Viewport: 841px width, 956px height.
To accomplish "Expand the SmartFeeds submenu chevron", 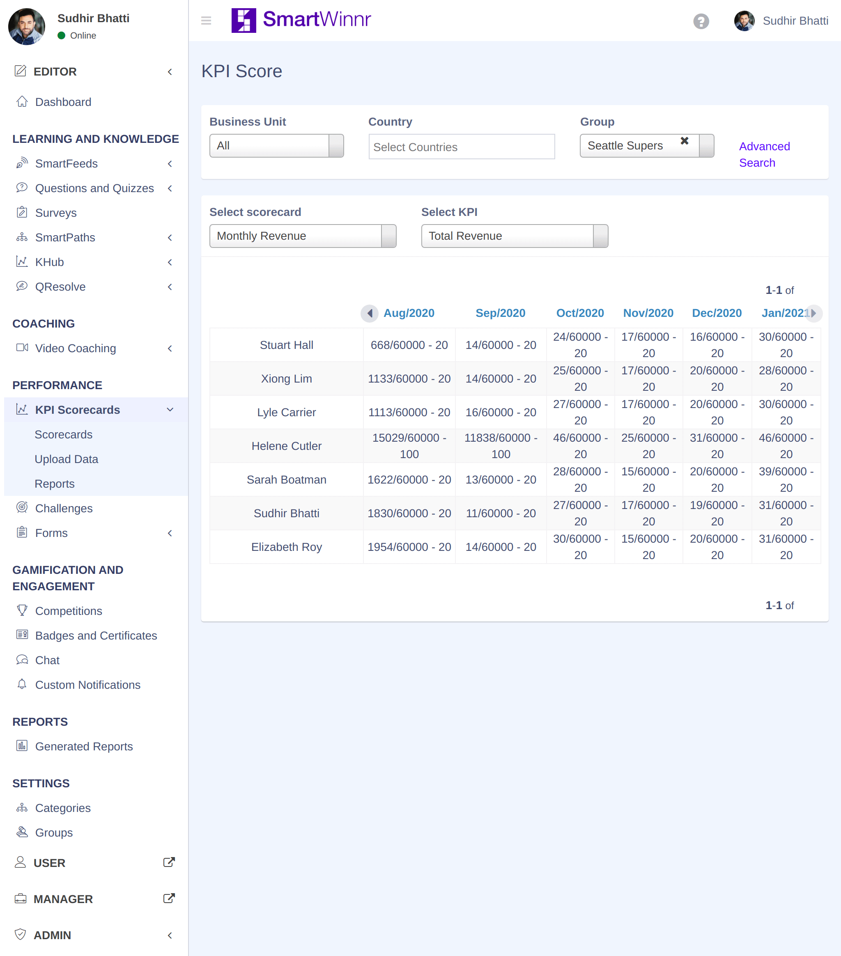I will (x=170, y=164).
